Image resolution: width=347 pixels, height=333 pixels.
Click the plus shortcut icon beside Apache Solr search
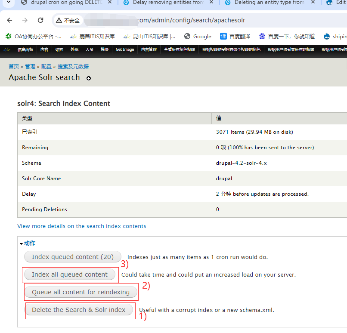click(x=89, y=78)
